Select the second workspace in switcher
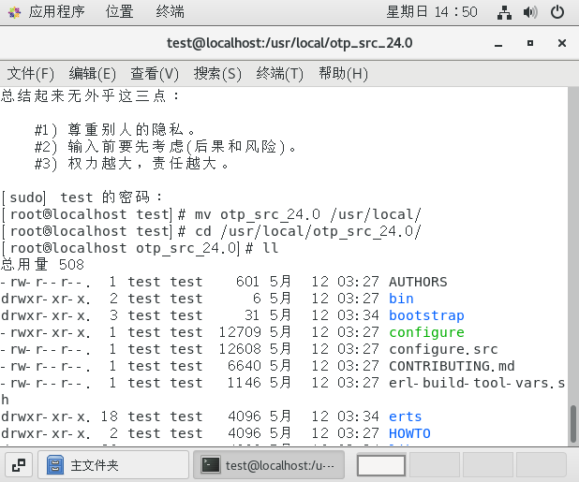 tap(435, 465)
